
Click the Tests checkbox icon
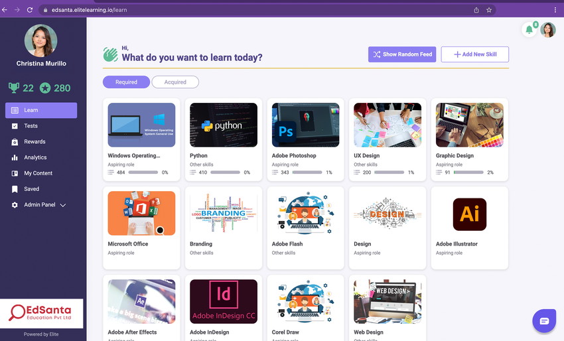coord(15,126)
